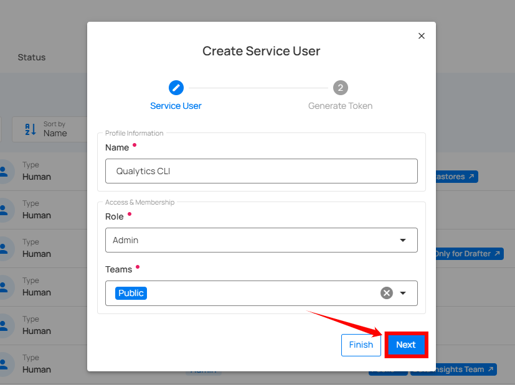This screenshot has height=385, width=515.
Task: Open the Only for Drafter tag link
Action: point(468,254)
